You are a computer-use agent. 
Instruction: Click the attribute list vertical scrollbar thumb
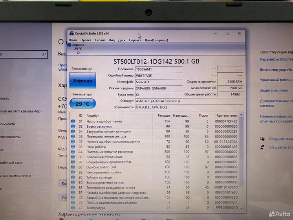point(241,152)
